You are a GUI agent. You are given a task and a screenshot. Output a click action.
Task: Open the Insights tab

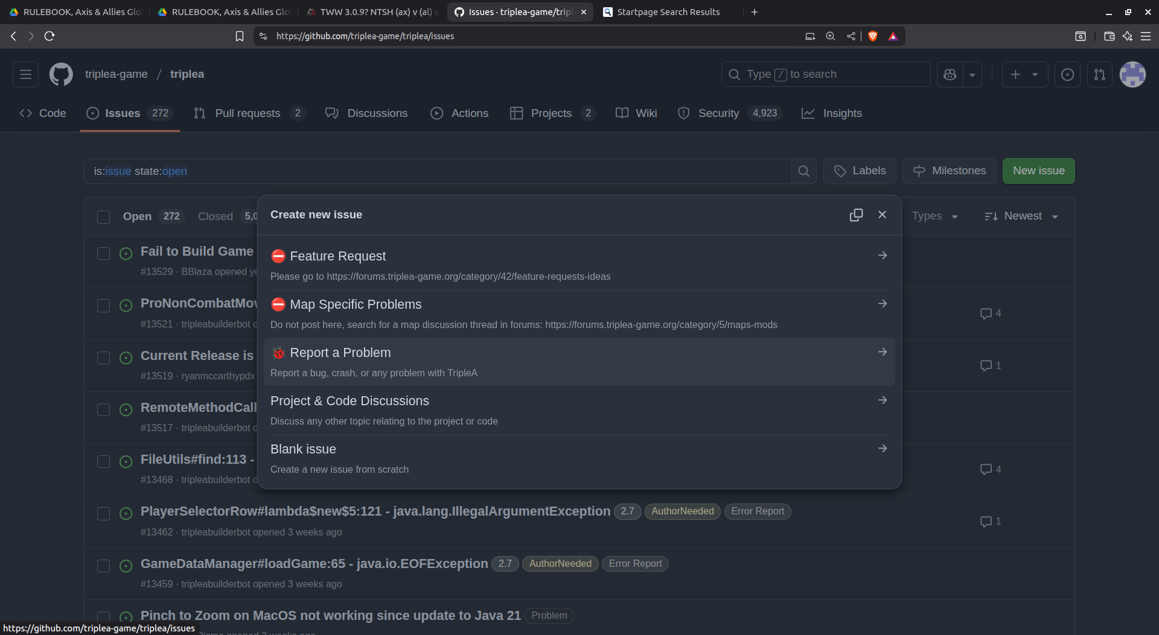(832, 113)
